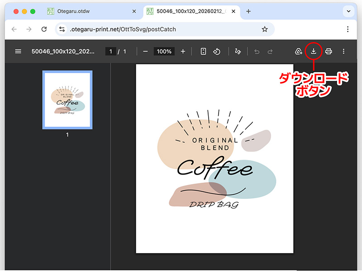Select the 50046_100x120 PDF tab
Image resolution: width=362 pixels, height=274 pixels.
coord(189,11)
